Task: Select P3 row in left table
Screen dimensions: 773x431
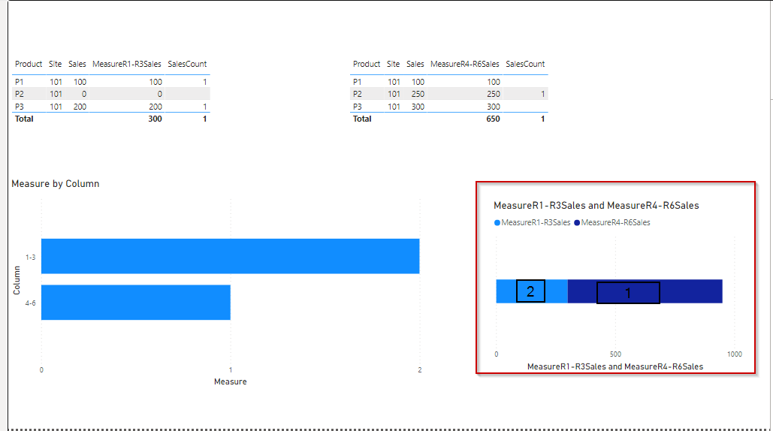Action: (x=111, y=107)
